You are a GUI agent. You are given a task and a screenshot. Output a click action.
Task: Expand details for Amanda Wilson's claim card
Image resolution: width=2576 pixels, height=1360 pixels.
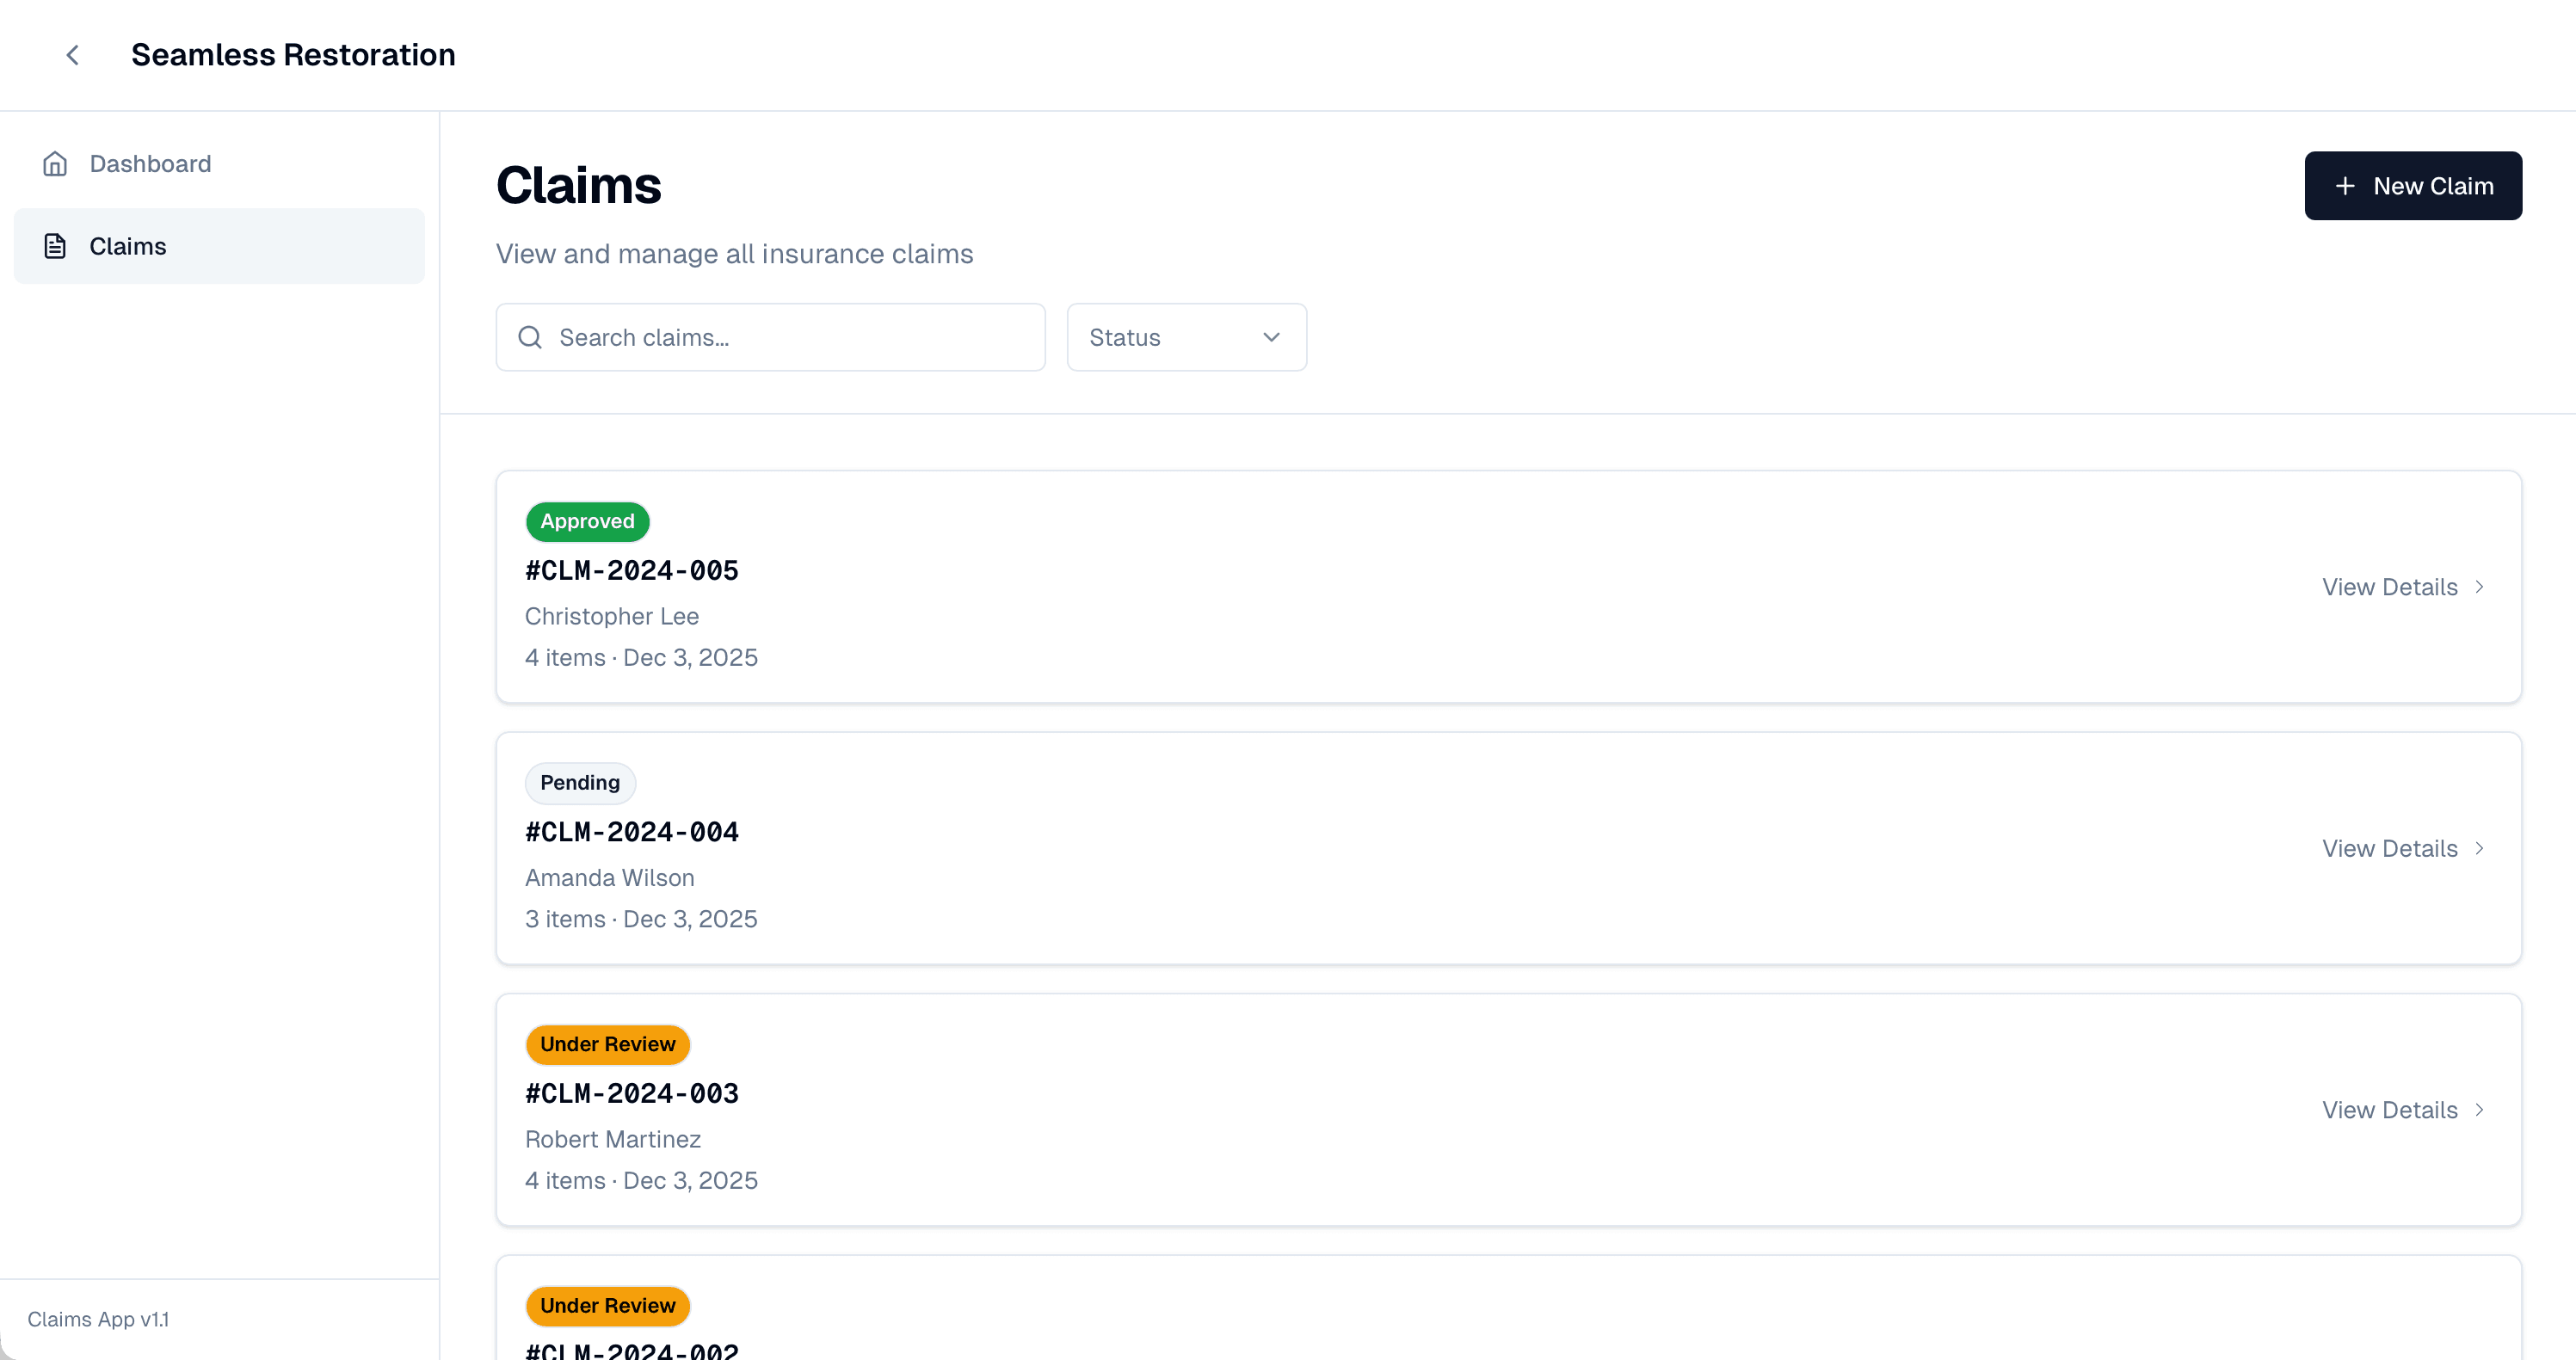point(2390,848)
